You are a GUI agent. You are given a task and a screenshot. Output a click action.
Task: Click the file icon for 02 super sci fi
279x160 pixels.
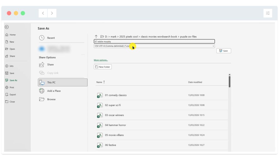[x=100, y=105]
